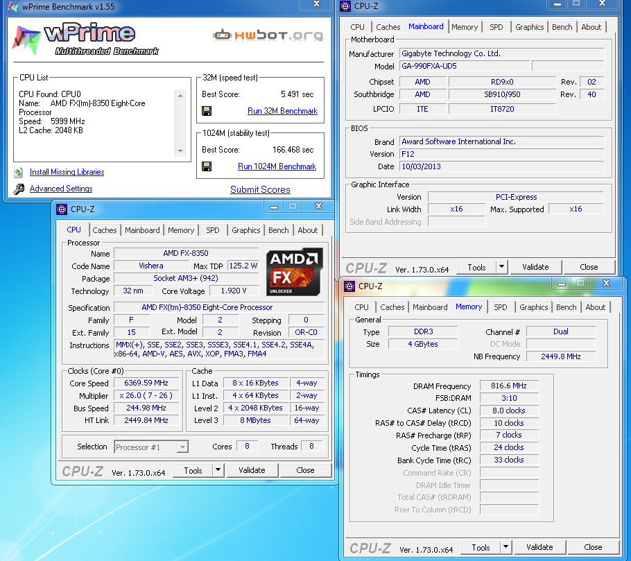
Task: Select Memory tab in Mainboard window
Action: (465, 27)
